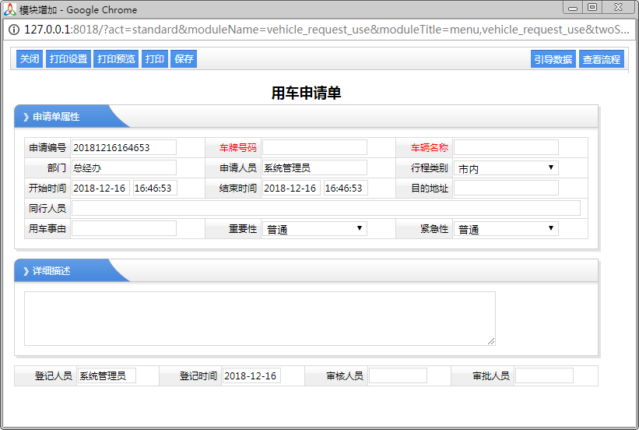Expand the 重要性 dropdown
Screen dimensions: 639x430
tap(314, 229)
